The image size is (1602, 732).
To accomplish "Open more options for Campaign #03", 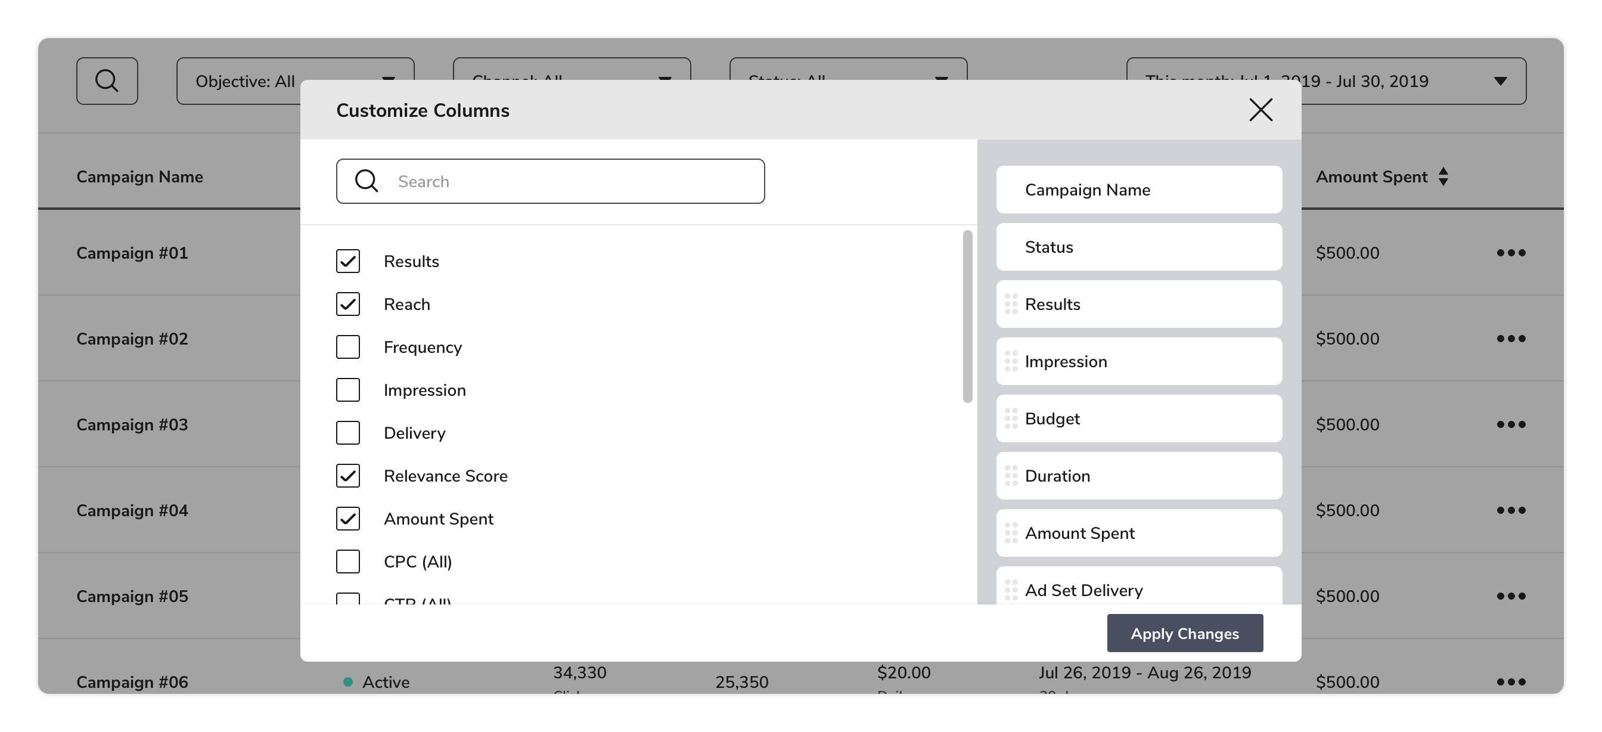I will coord(1511,424).
